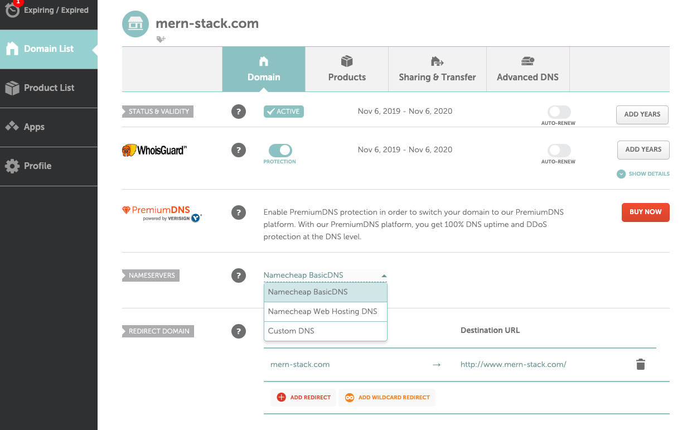Open the Expiring / Expired clock icon
The height and width of the screenshot is (430, 692).
click(12, 10)
